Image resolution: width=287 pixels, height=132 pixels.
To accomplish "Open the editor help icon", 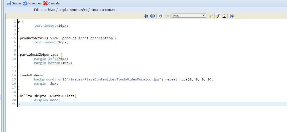I will [232, 16].
